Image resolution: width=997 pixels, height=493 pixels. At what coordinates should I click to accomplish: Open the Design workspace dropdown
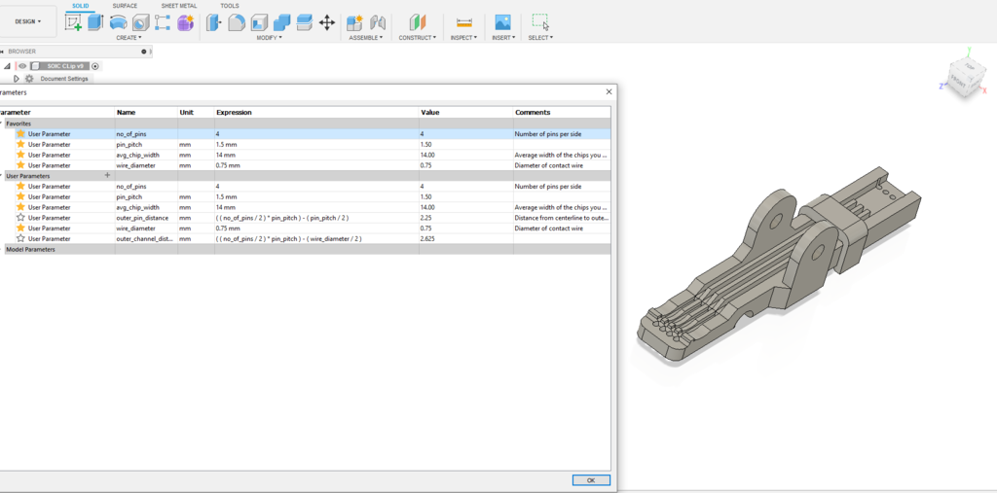(x=27, y=21)
